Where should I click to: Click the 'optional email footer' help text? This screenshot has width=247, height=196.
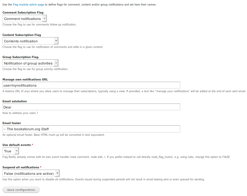tap(54, 135)
